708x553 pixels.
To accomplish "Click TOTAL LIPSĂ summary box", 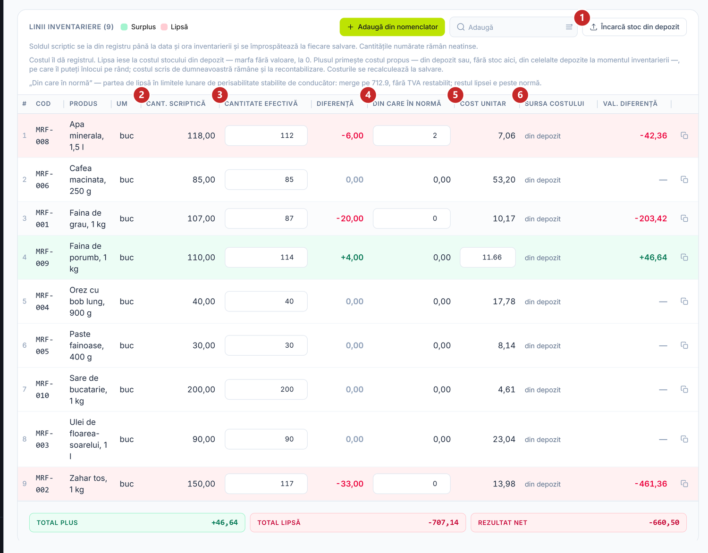I will point(358,522).
